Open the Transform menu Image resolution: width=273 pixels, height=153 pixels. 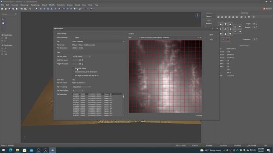point(61,5)
